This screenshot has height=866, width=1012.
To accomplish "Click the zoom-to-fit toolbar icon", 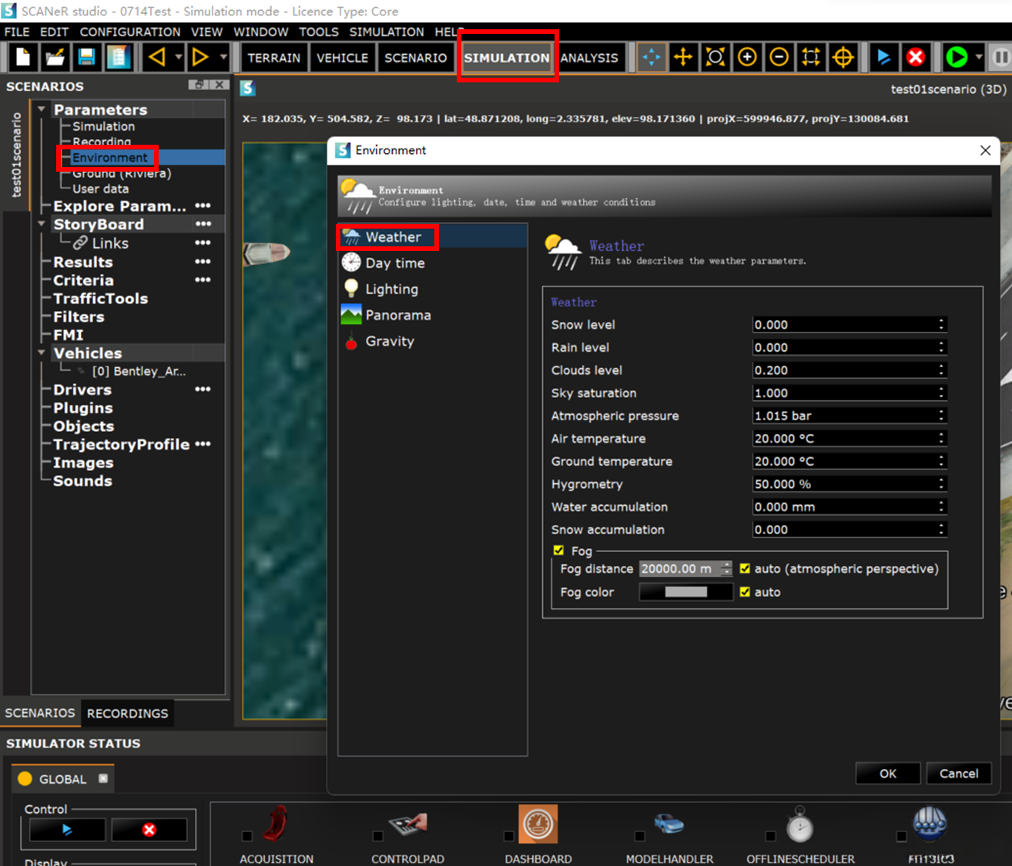I will click(x=715, y=57).
